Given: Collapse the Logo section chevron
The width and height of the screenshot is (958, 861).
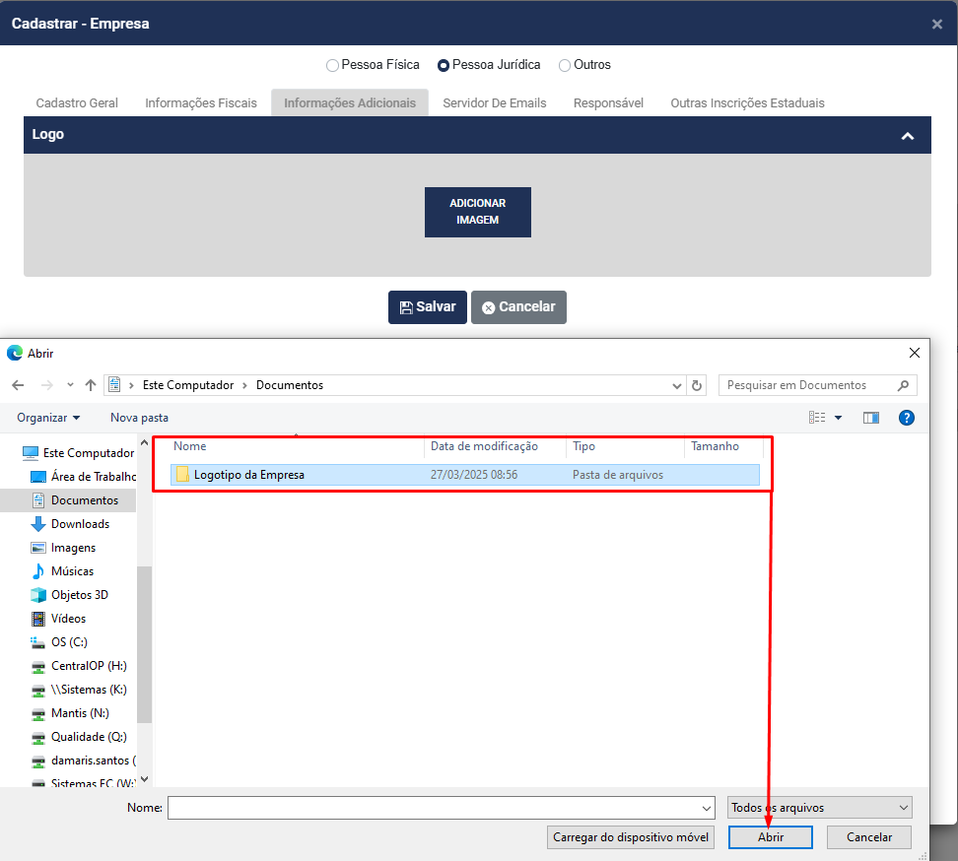Looking at the screenshot, I should click(908, 136).
